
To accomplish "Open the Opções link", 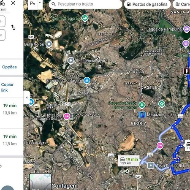I will click(x=9, y=67).
